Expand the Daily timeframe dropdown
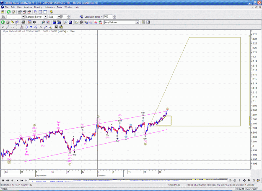This screenshot has width=262, height=191. 59,17
